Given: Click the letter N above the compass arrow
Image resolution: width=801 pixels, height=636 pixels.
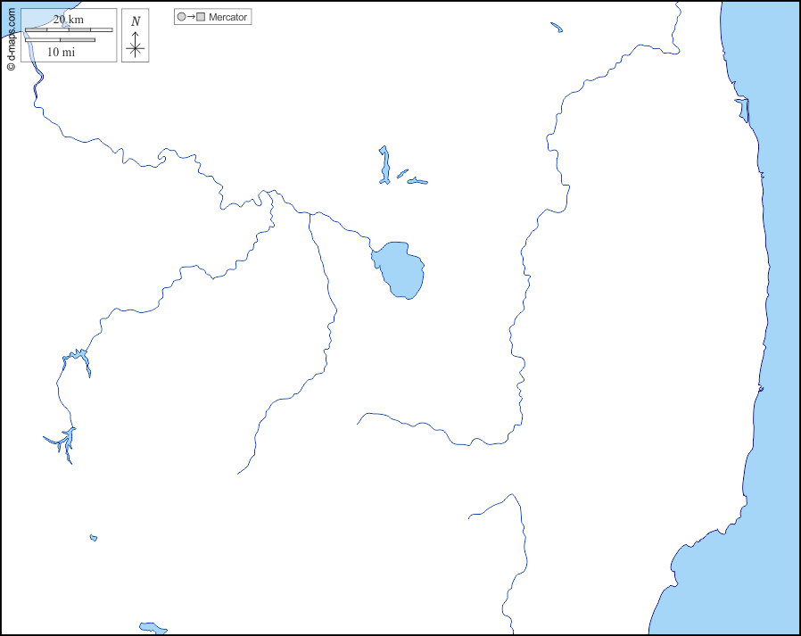Looking at the screenshot, I should tap(136, 21).
